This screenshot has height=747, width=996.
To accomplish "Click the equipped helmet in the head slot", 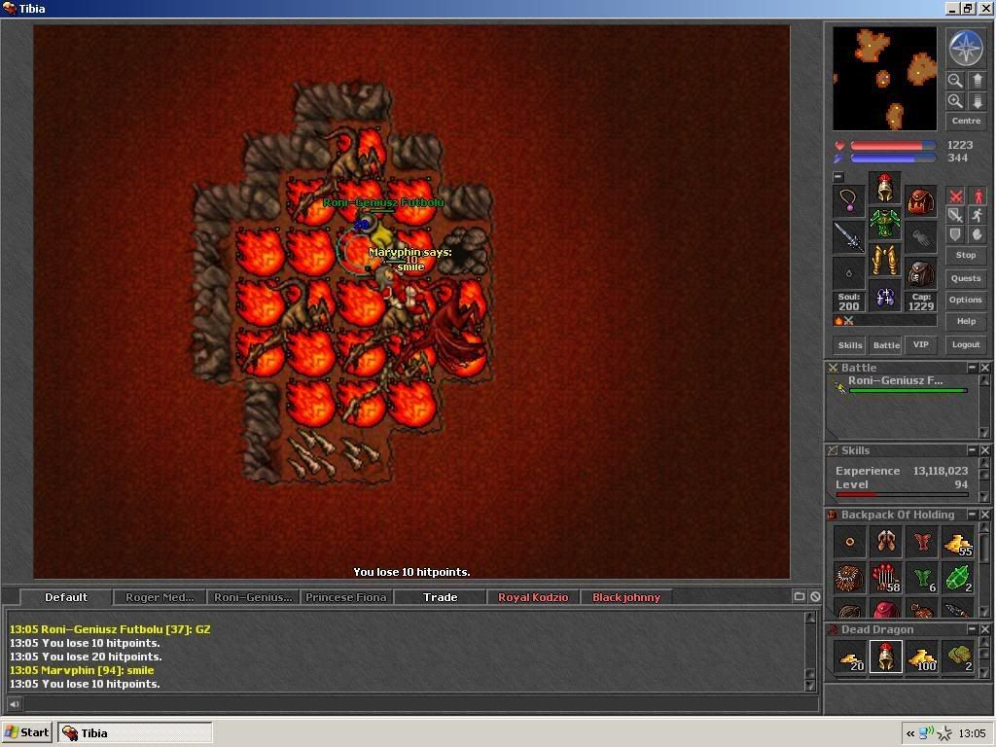I will pos(885,188).
